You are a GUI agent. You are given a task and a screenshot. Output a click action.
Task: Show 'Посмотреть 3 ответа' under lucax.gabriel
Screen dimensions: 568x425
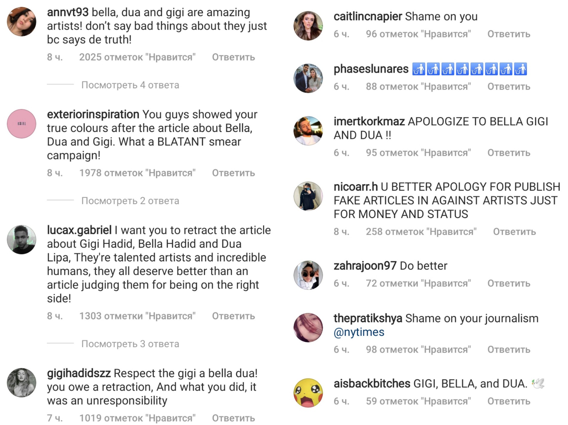coord(130,344)
